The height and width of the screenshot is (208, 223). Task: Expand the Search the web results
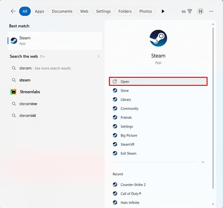click(x=98, y=56)
